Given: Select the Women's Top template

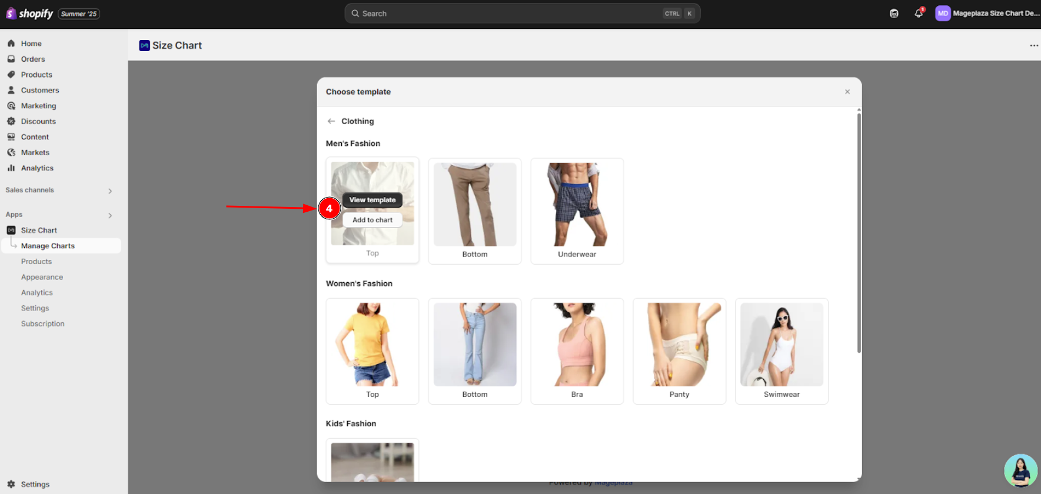Looking at the screenshot, I should click(x=373, y=351).
